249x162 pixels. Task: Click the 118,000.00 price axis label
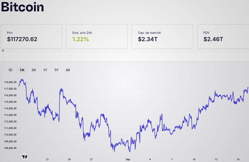10,82
